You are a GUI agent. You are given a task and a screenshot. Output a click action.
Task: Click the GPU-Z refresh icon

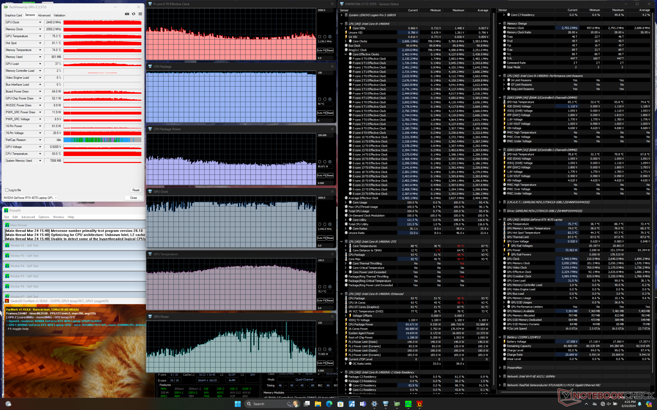(x=133, y=14)
